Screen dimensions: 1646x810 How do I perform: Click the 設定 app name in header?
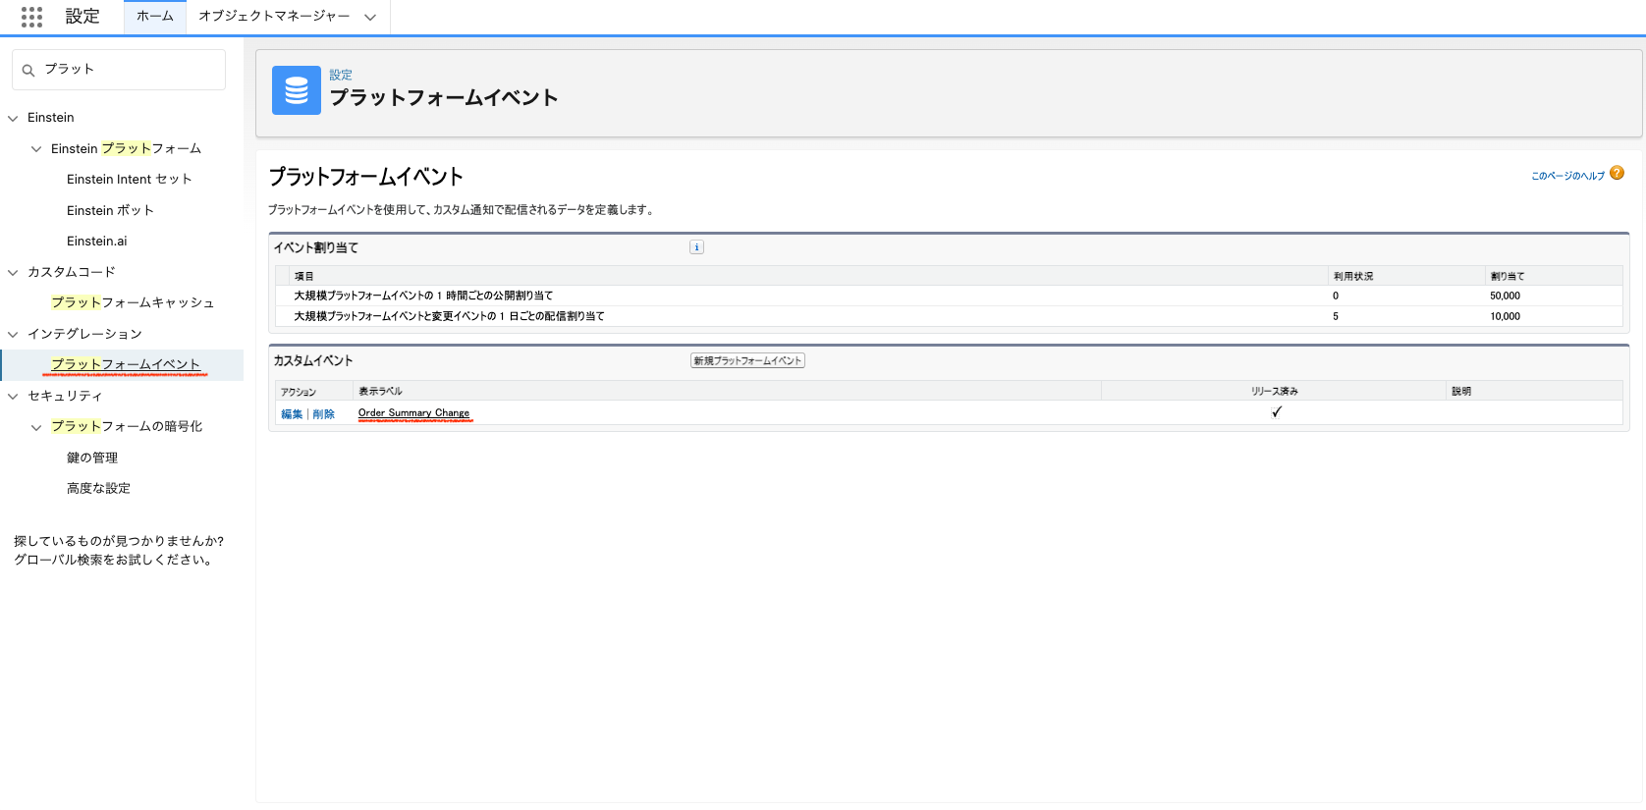coord(82,17)
